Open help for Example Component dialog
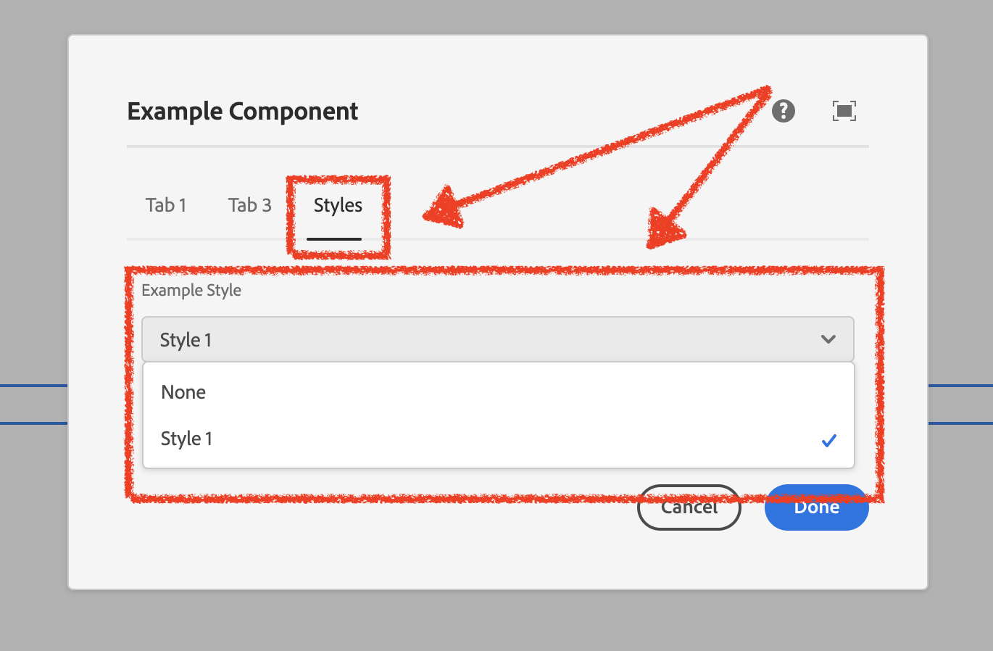Screen dimensions: 993x651 pos(784,111)
